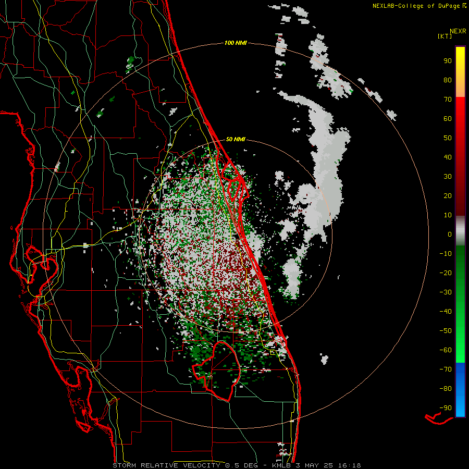Pick the blue color bar segment
469x469 pixels.
click(460, 390)
